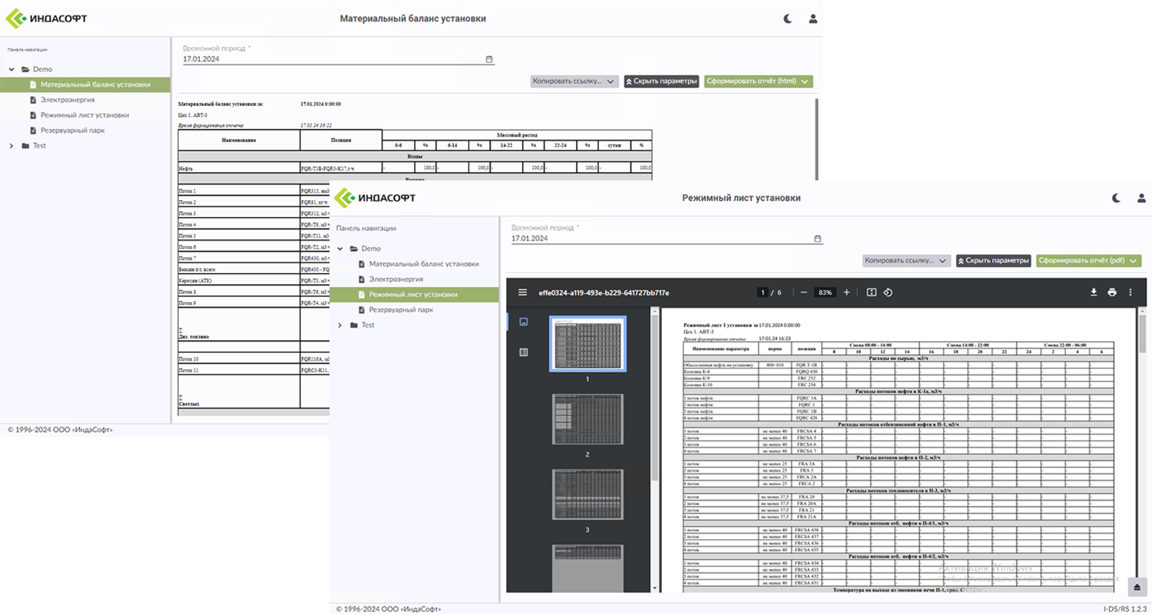Zoom in the PDF with plus icon

(x=846, y=292)
